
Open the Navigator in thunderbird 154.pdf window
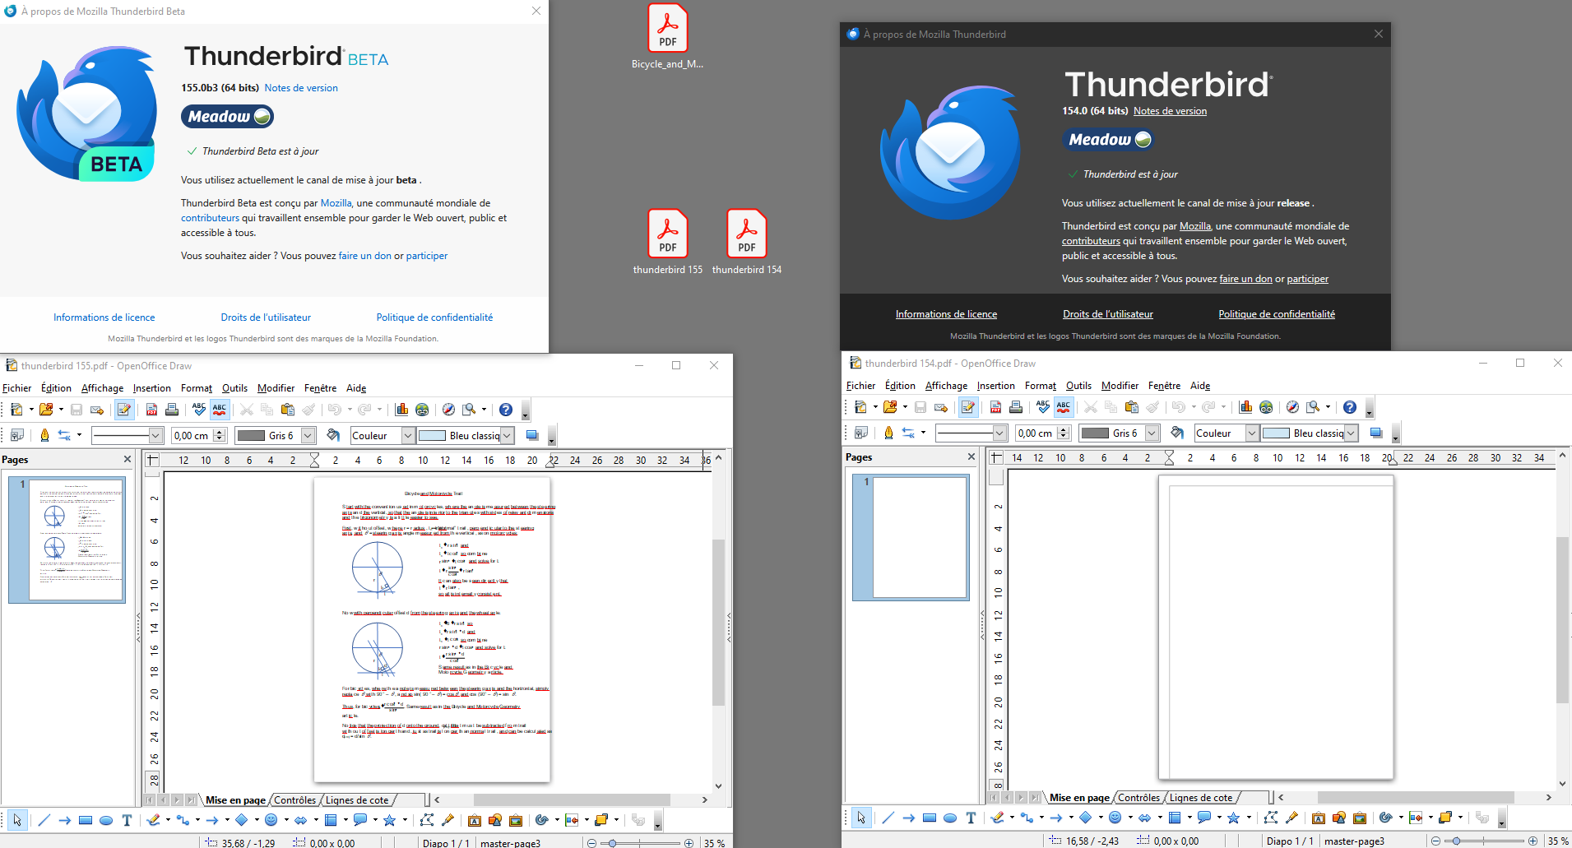(x=1292, y=407)
